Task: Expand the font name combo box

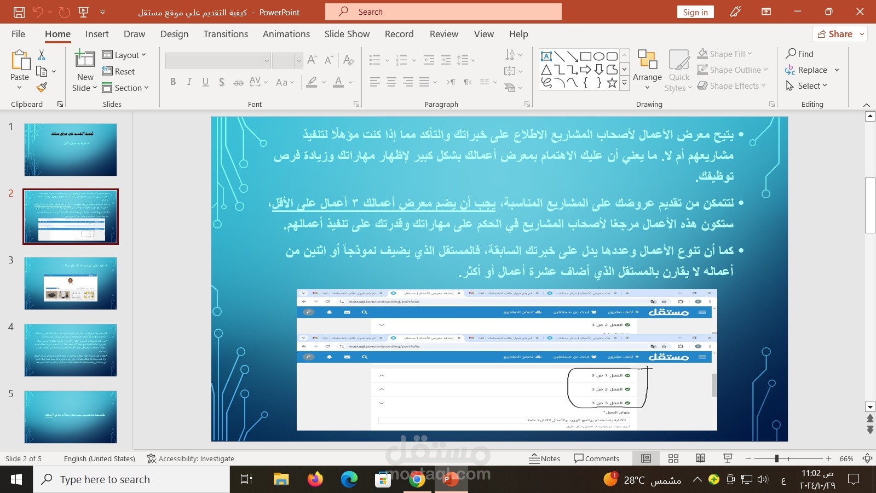Action: [x=266, y=60]
